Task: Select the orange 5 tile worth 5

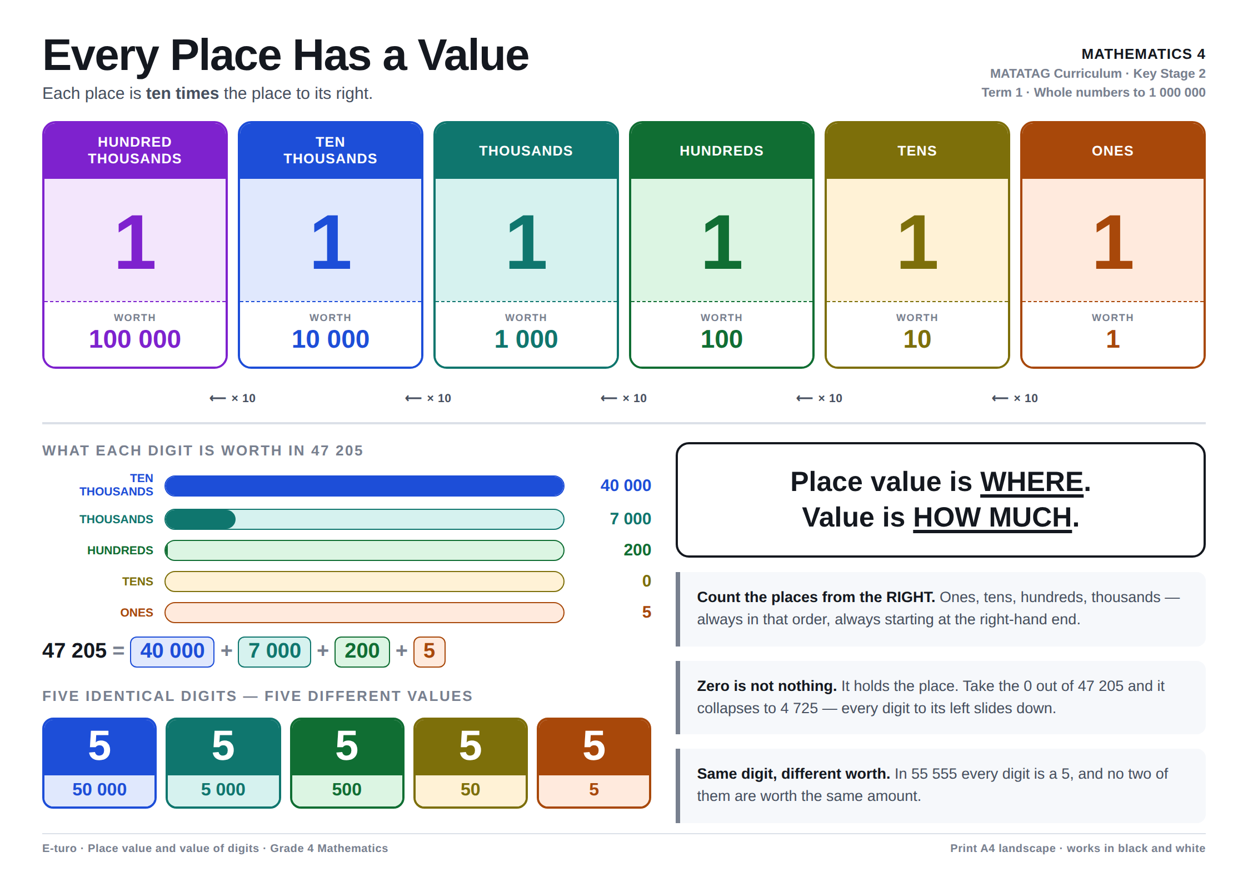Action: [x=594, y=763]
